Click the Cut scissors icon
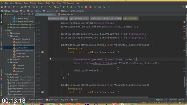 point(22,7)
